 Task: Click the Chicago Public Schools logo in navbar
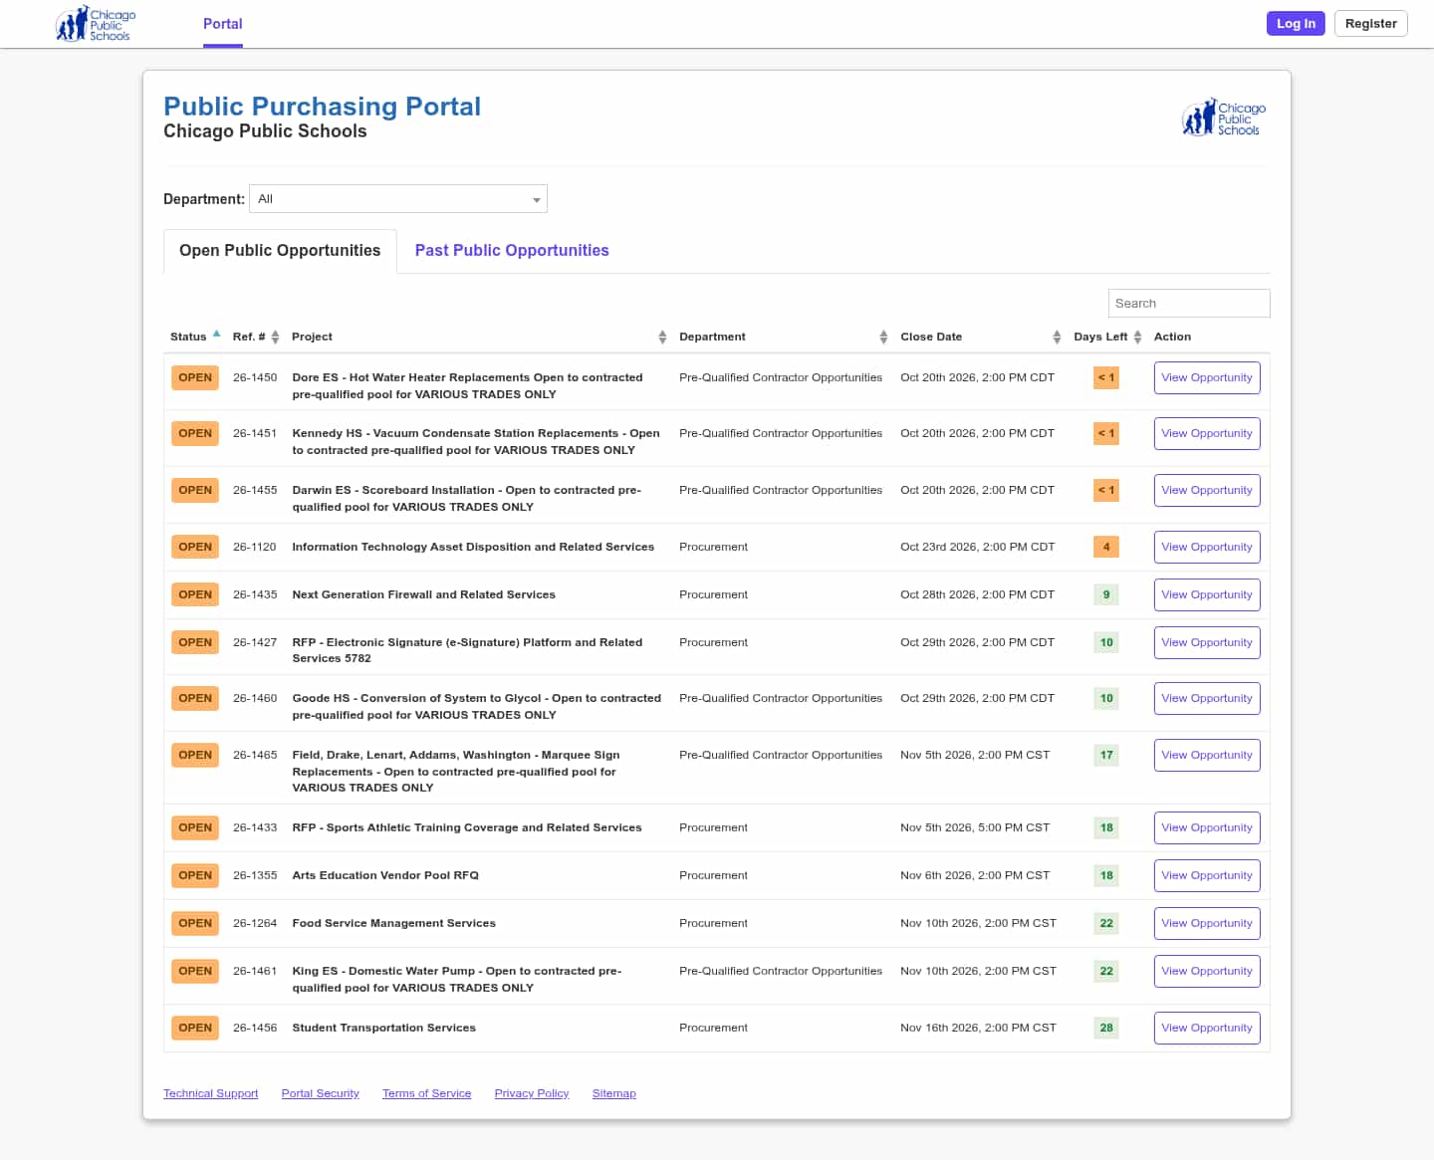coord(96,24)
